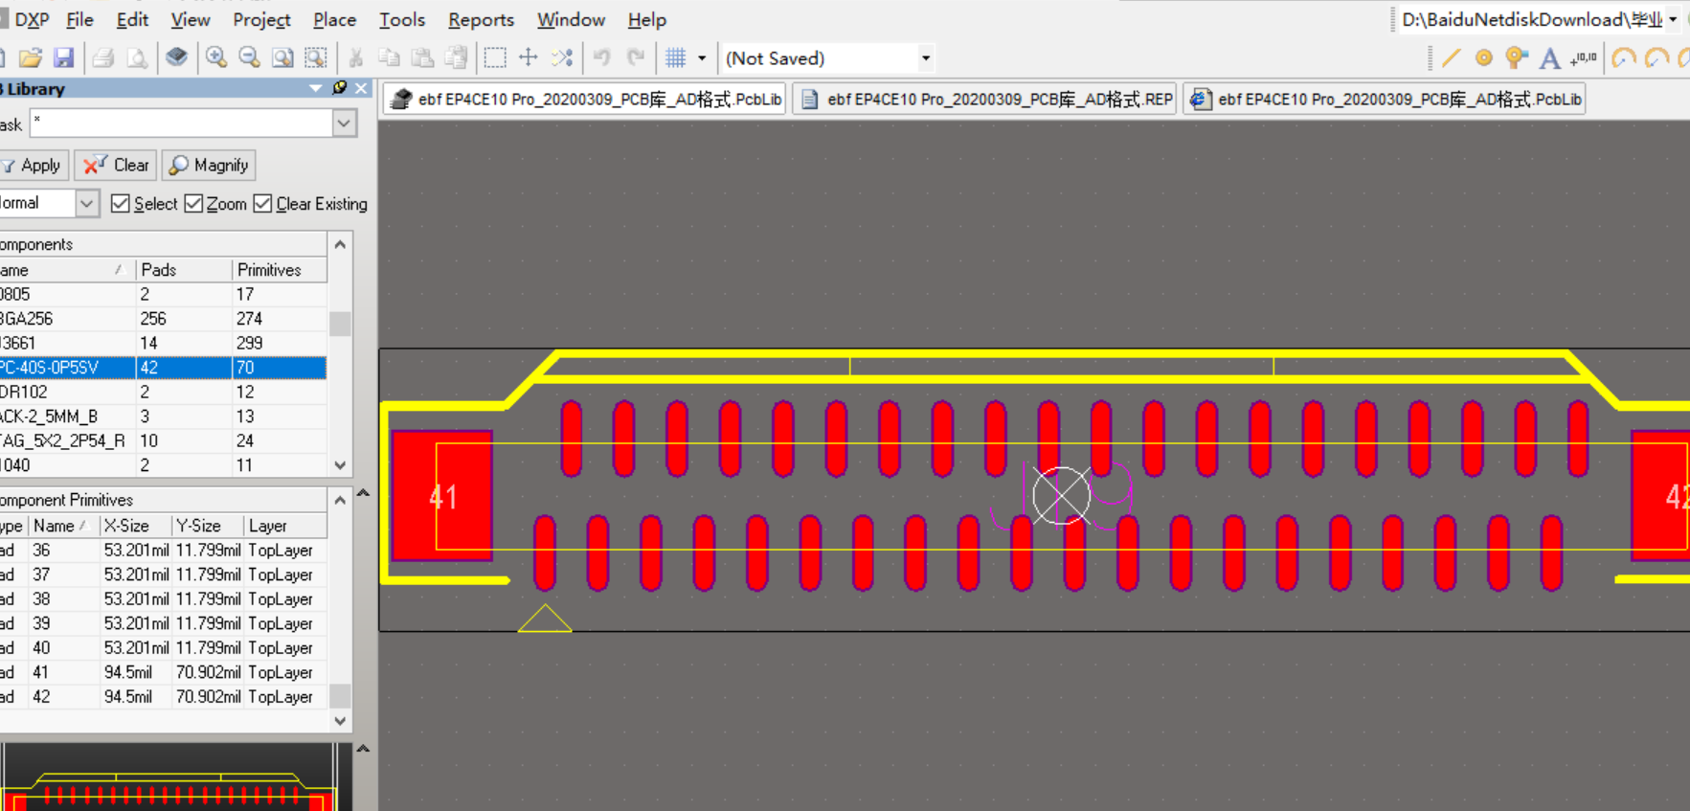Viewport: 1690px width, 811px height.
Task: Switch to the .REP report document tab
Action: [986, 99]
